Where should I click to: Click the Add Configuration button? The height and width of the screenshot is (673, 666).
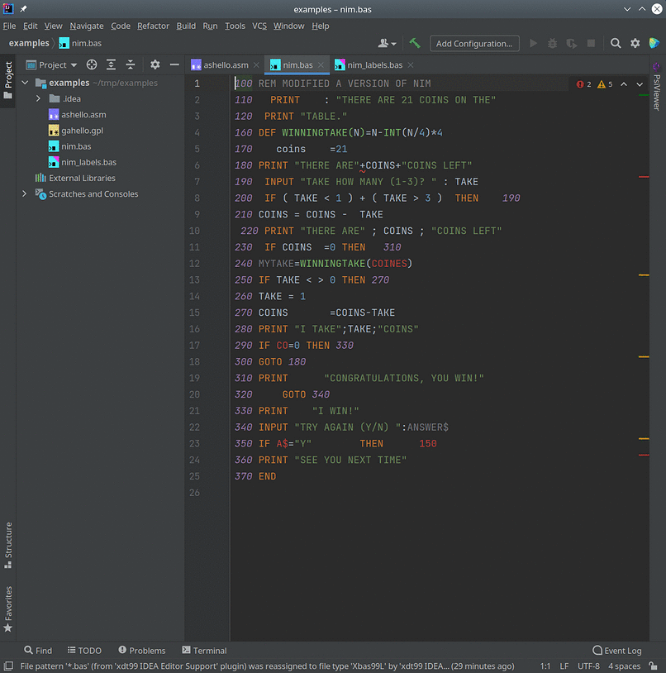point(474,43)
